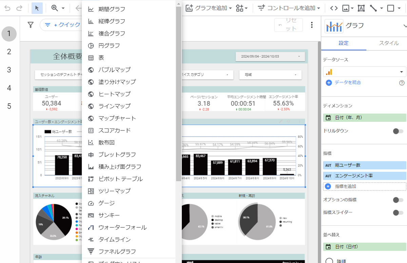Click the plus icon beside 指標を追加
This screenshot has width=407, height=263.
coord(328,186)
